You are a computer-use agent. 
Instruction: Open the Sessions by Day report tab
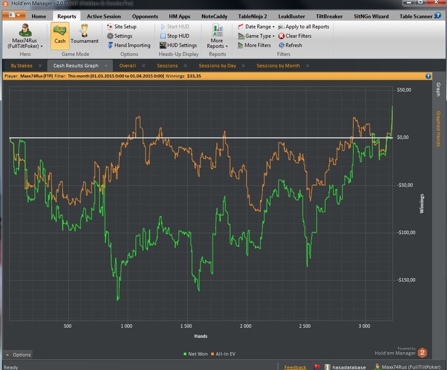point(217,66)
